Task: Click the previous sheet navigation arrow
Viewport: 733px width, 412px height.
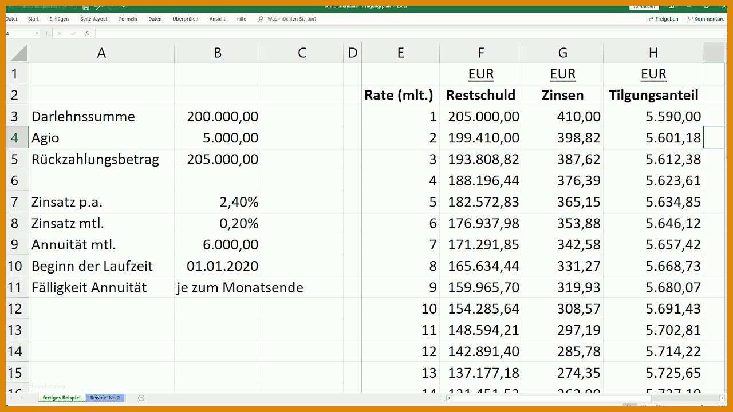Action: [x=11, y=398]
